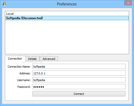
Task: Click into the Address field
Action: point(79,73)
